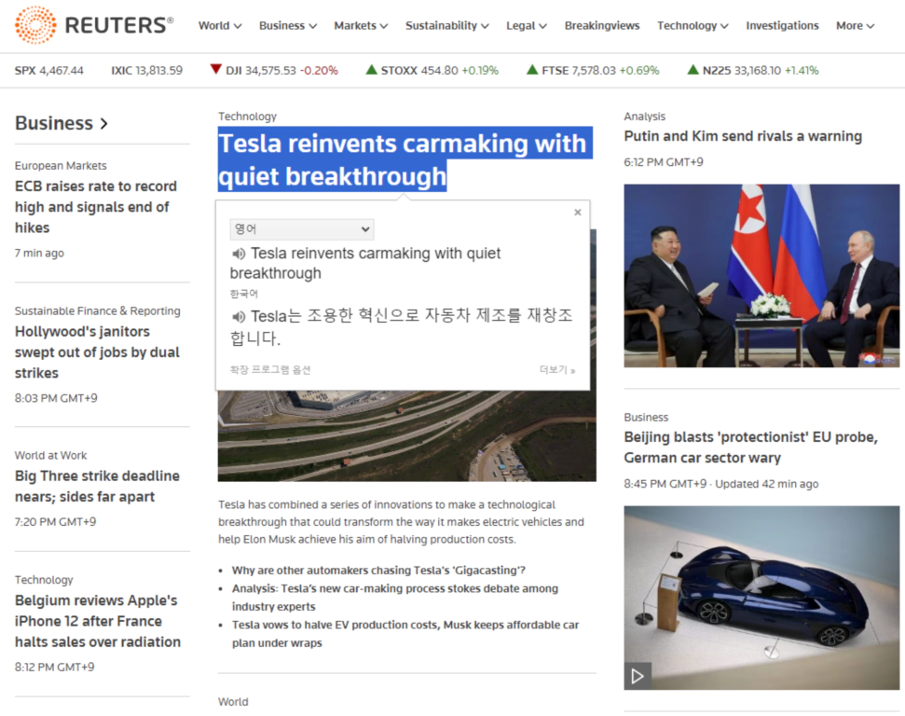
Task: Open Putin and Kim send rivals article
Action: 743,136
